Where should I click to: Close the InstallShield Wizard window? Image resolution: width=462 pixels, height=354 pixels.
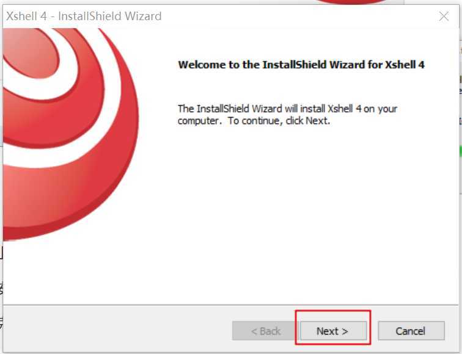[x=444, y=16]
